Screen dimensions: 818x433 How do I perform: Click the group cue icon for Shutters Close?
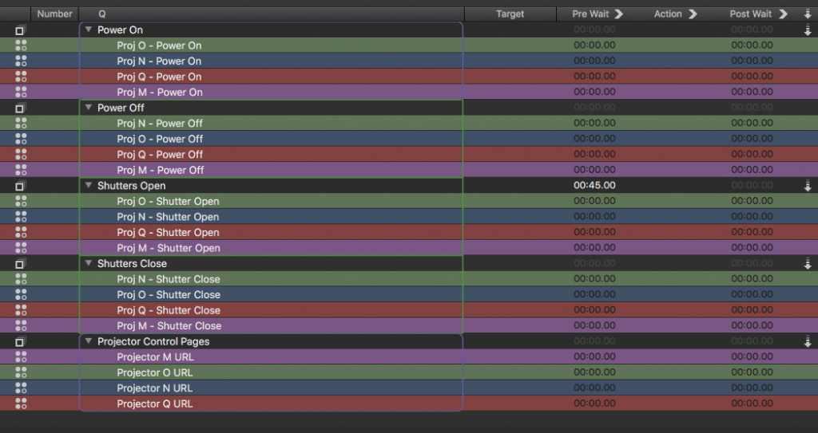20,264
